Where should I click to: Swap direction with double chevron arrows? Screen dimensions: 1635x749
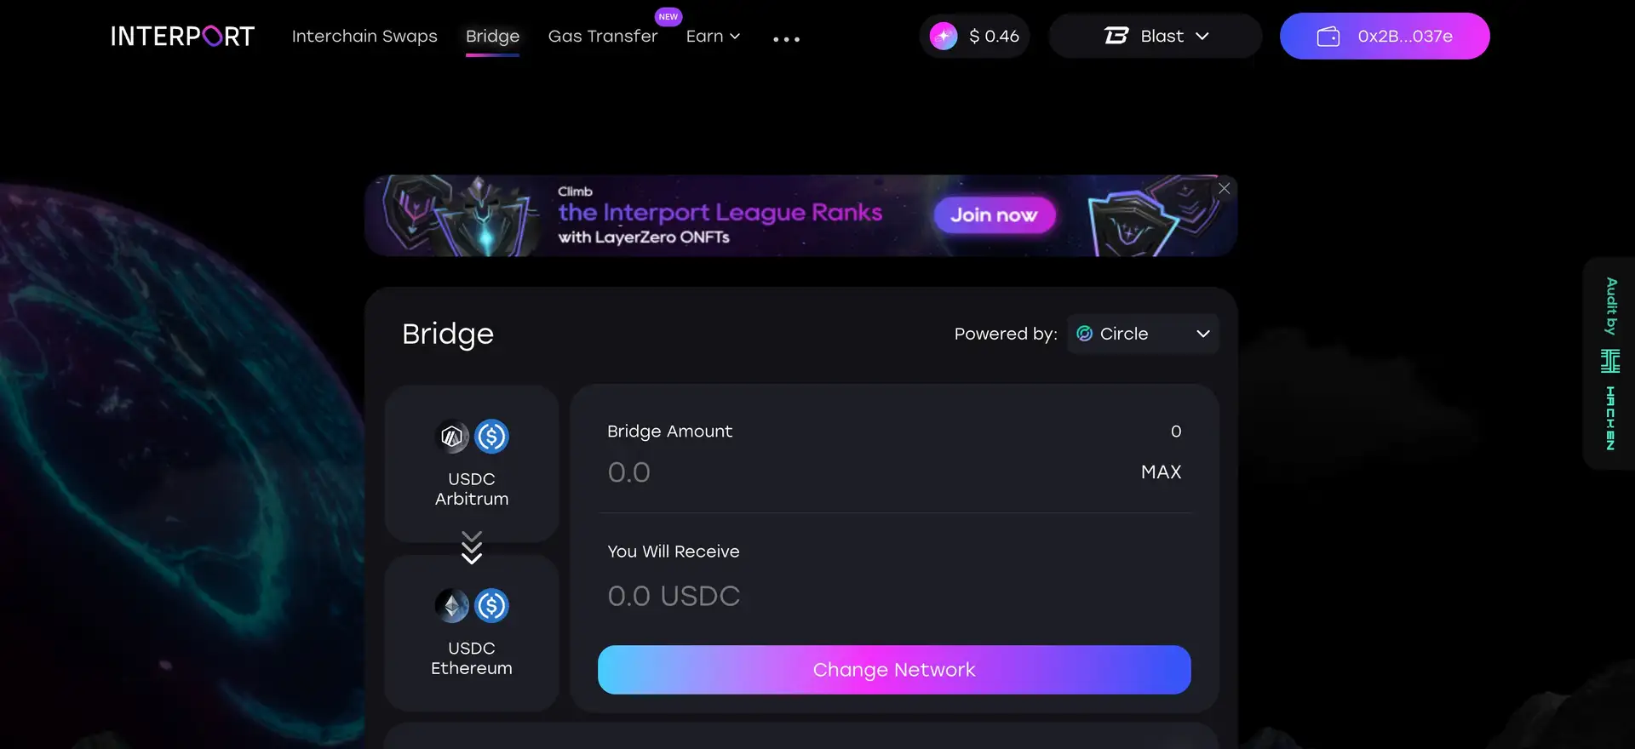click(471, 547)
